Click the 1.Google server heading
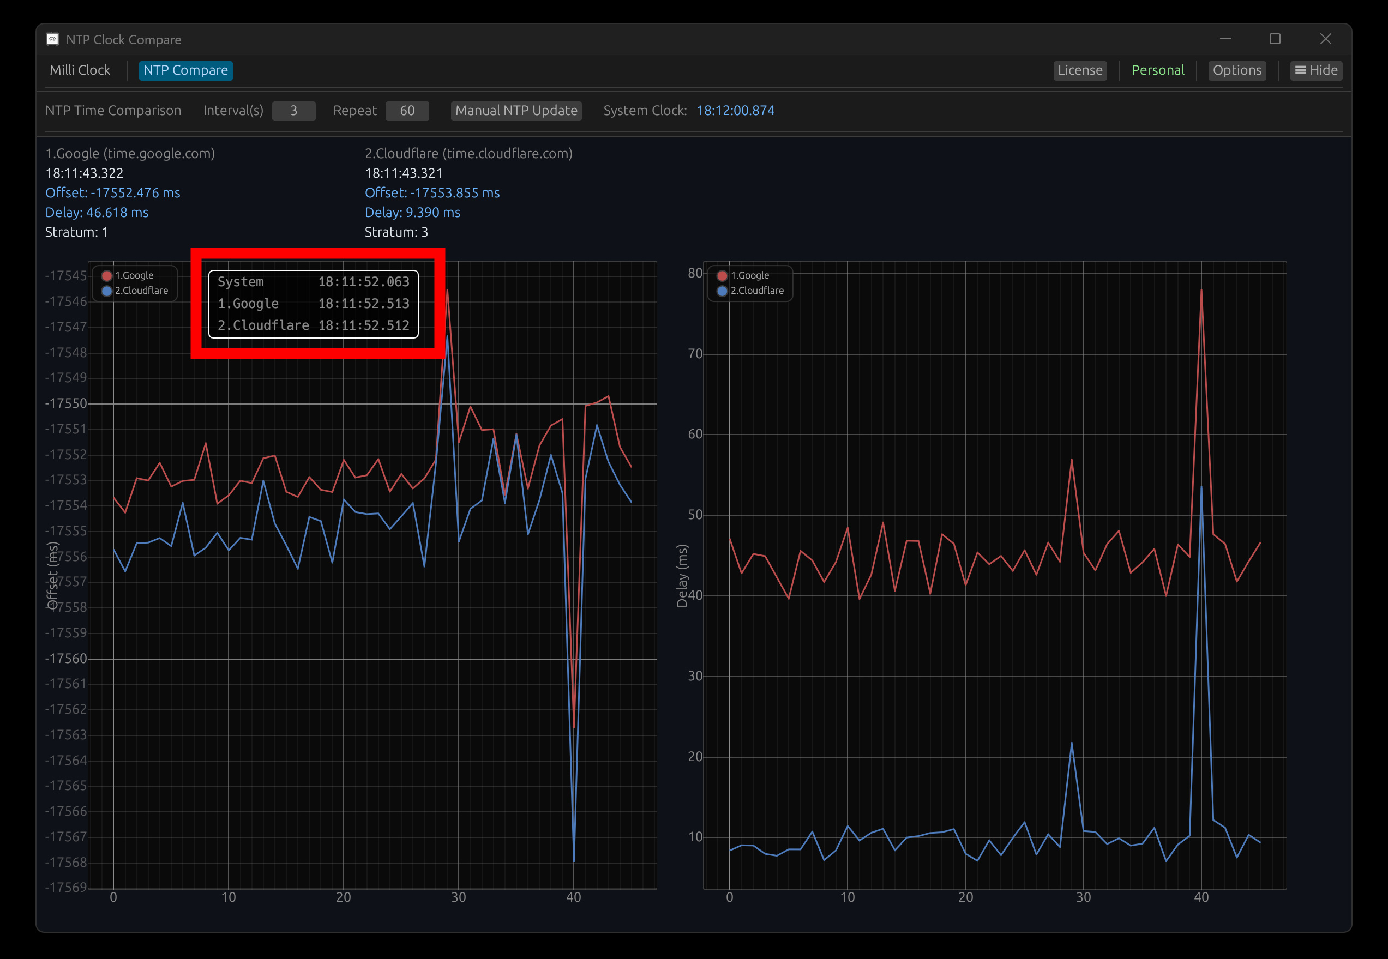Screen dimensions: 1388x959 coord(130,153)
